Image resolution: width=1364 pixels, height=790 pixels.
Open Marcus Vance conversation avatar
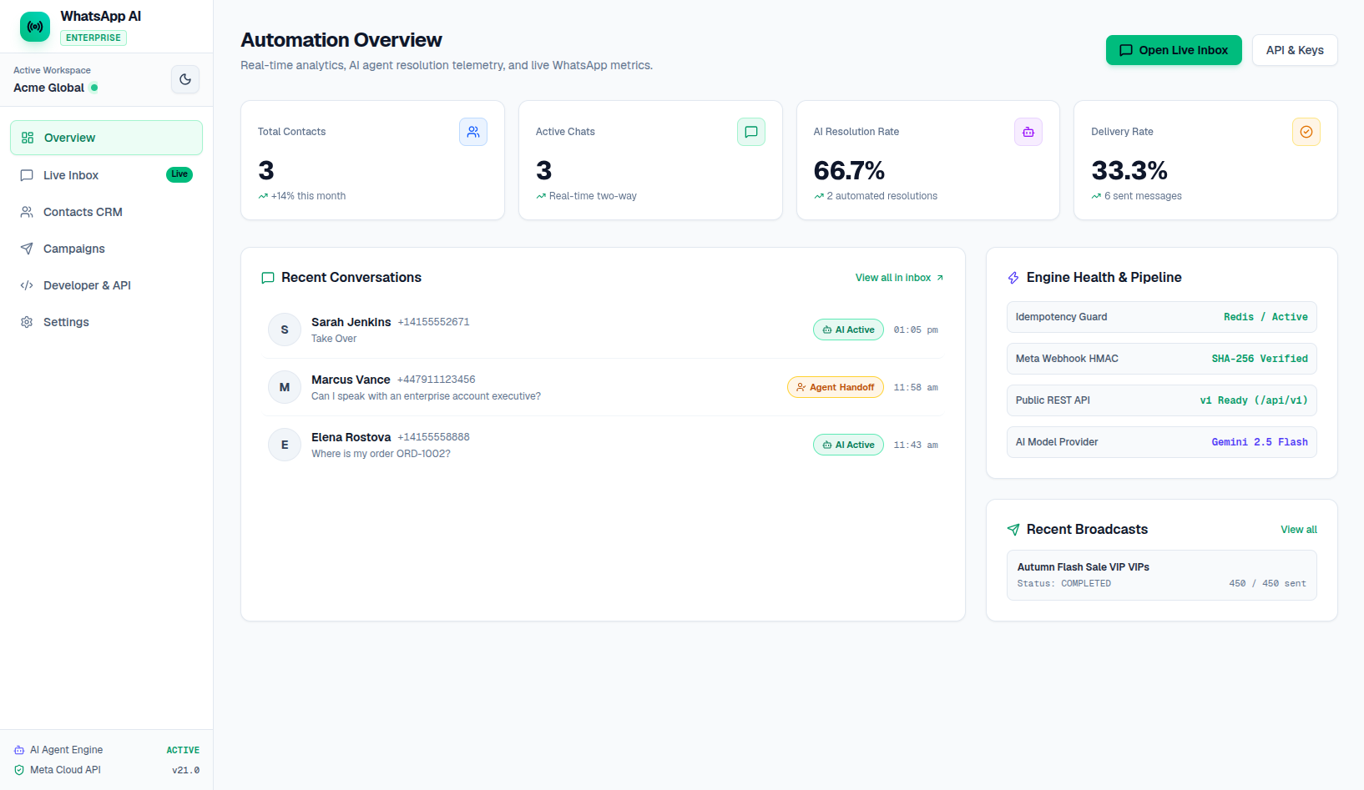[285, 387]
